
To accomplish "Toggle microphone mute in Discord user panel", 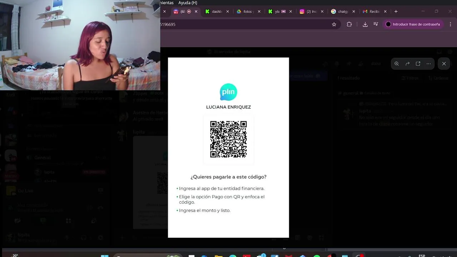I will (x=66, y=237).
